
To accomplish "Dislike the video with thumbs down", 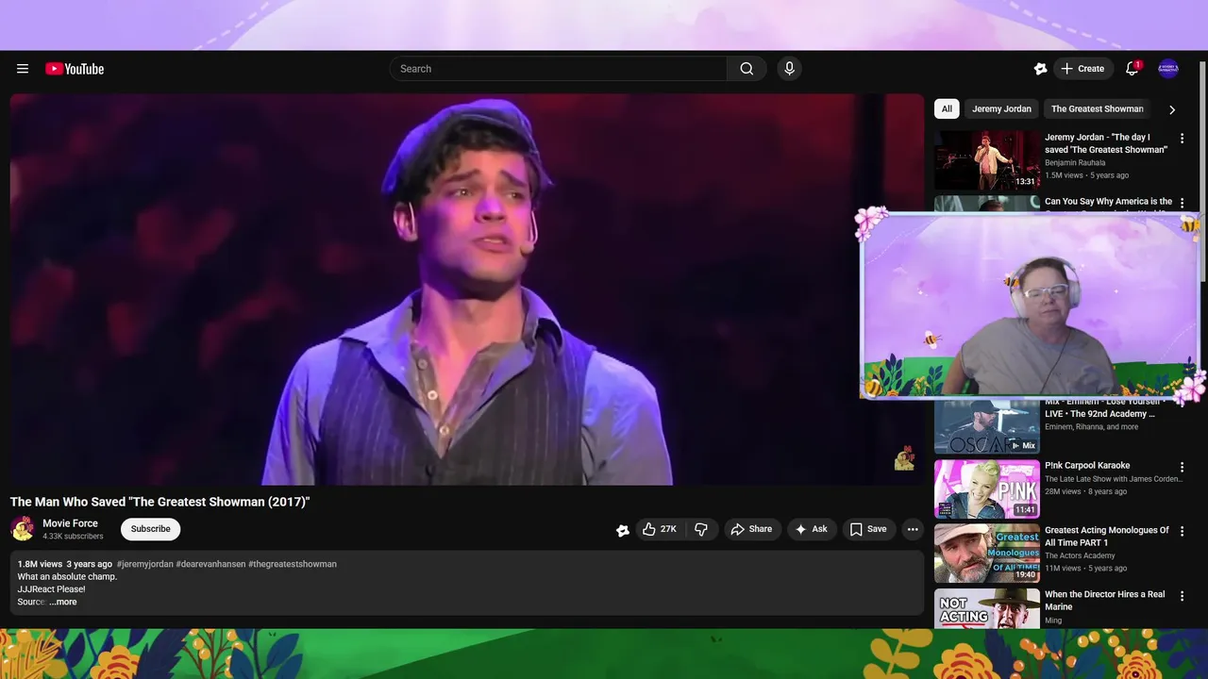I will pos(701,529).
